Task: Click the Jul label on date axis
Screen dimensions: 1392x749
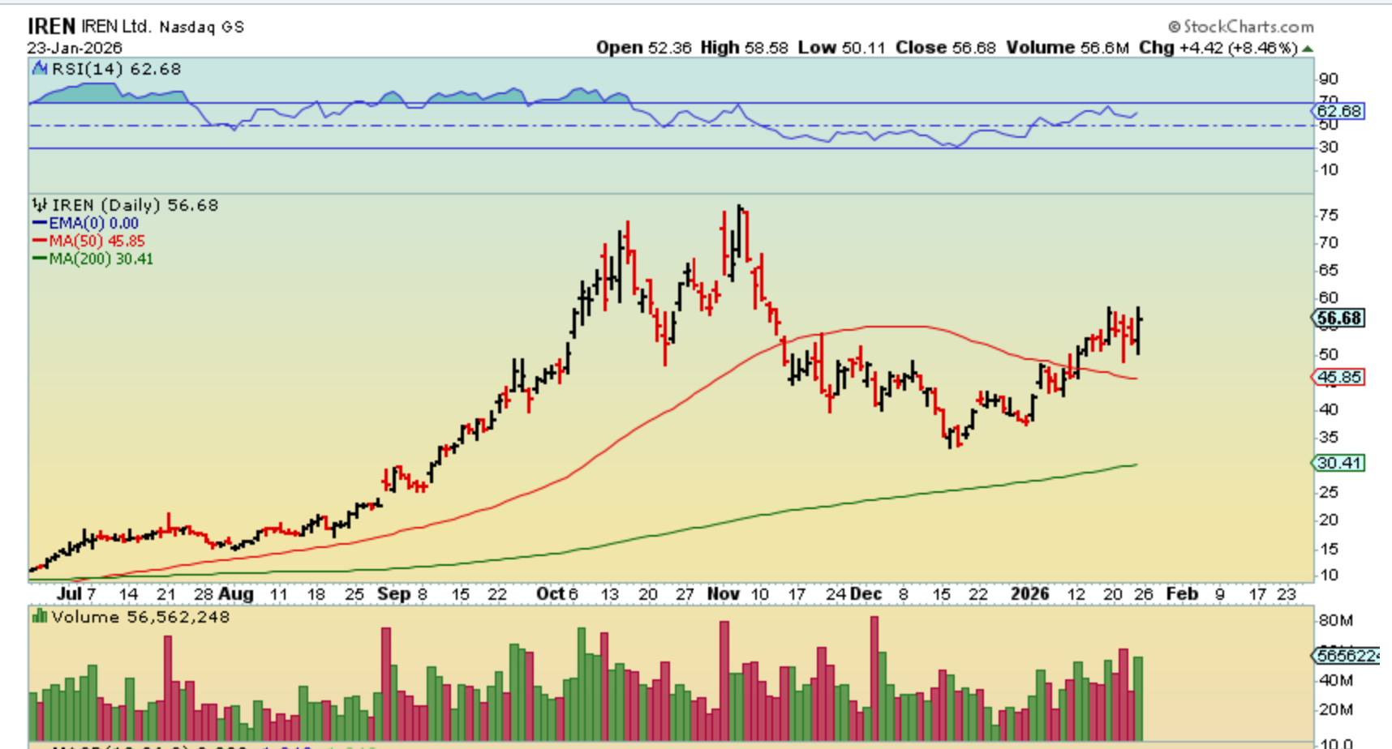Action: (x=69, y=594)
